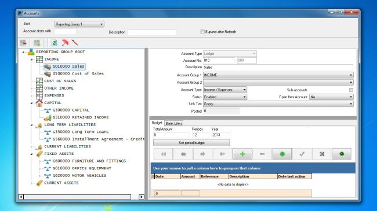Image resolution: width=377 pixels, height=211 pixels.
Task: Select G550000 Long Term Loans account
Action: (x=81, y=132)
